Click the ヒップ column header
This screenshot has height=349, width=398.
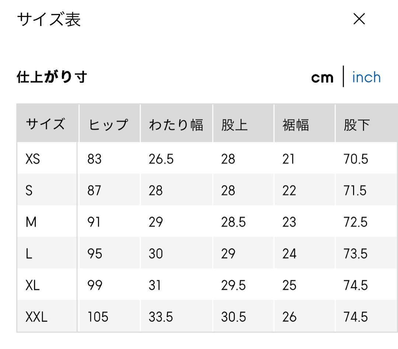[108, 125]
